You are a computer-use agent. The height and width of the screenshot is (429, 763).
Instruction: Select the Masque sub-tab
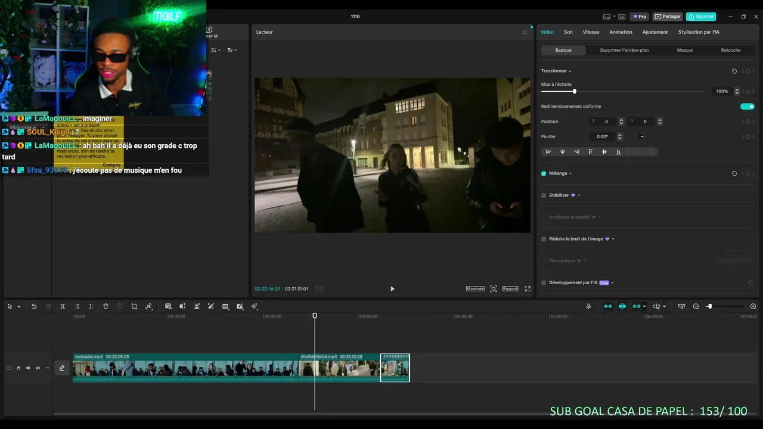tap(685, 50)
